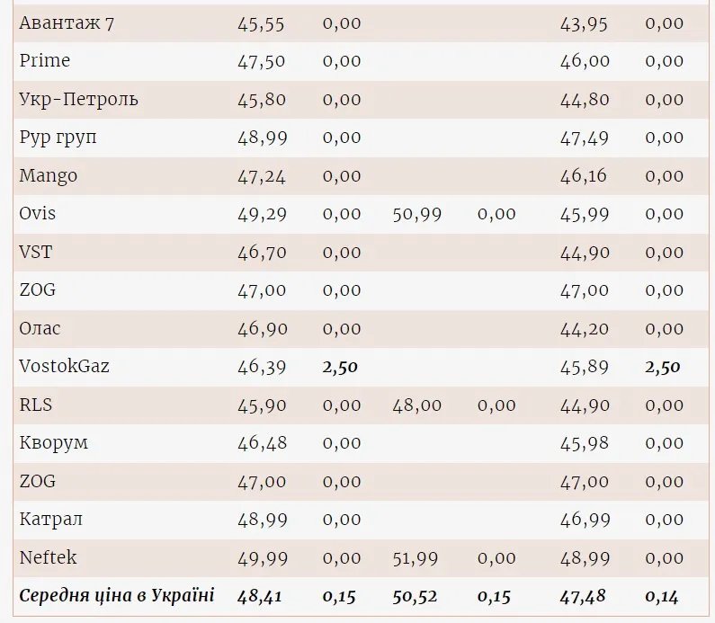Image resolution: width=715 pixels, height=623 pixels.
Task: Click the Ovis price 50,99
Action: coord(416,214)
